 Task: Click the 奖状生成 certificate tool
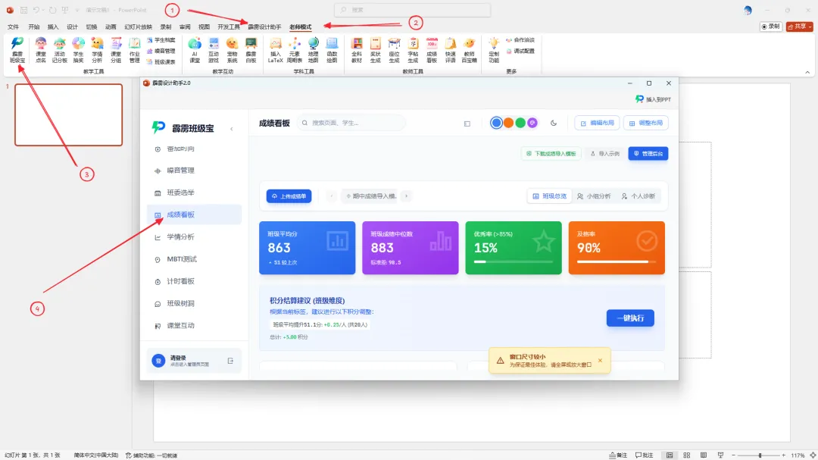[376, 50]
